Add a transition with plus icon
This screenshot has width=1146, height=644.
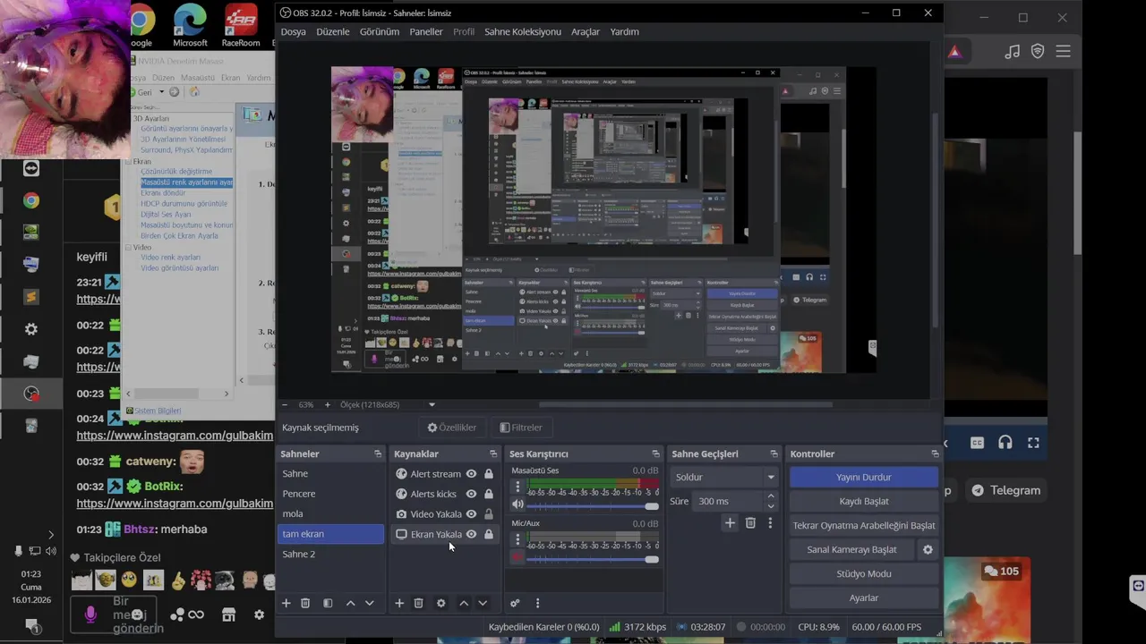click(730, 523)
